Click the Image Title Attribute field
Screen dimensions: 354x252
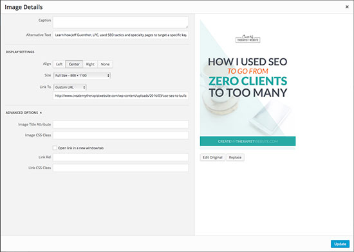[120, 124]
